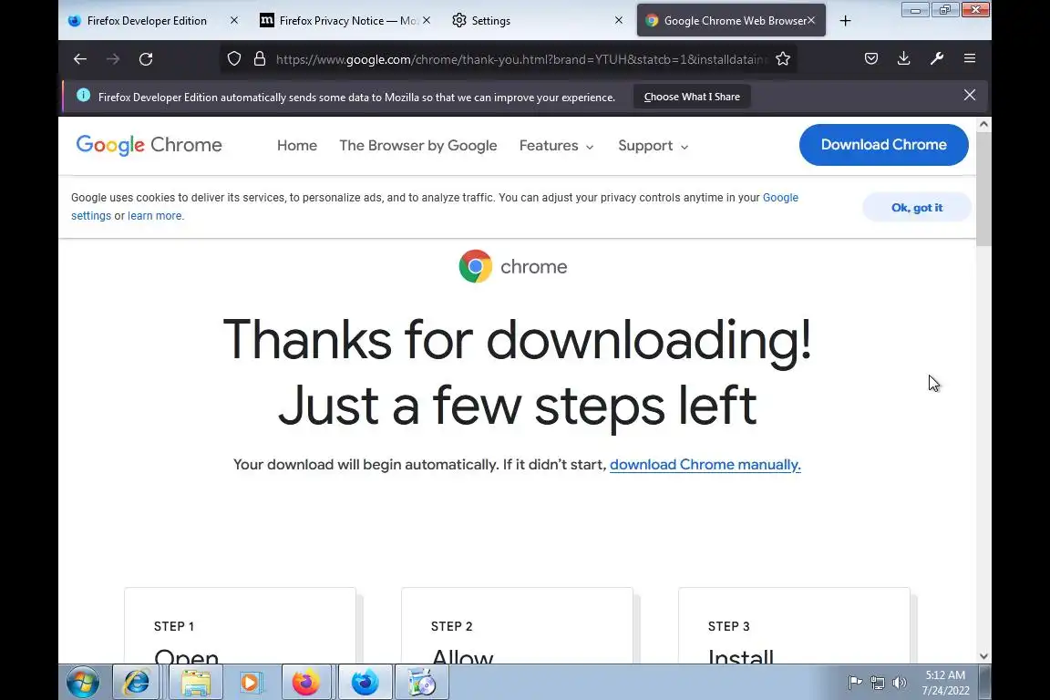Screen dimensions: 1050x700
Task: Open volume control speaker icon
Action: (900, 683)
